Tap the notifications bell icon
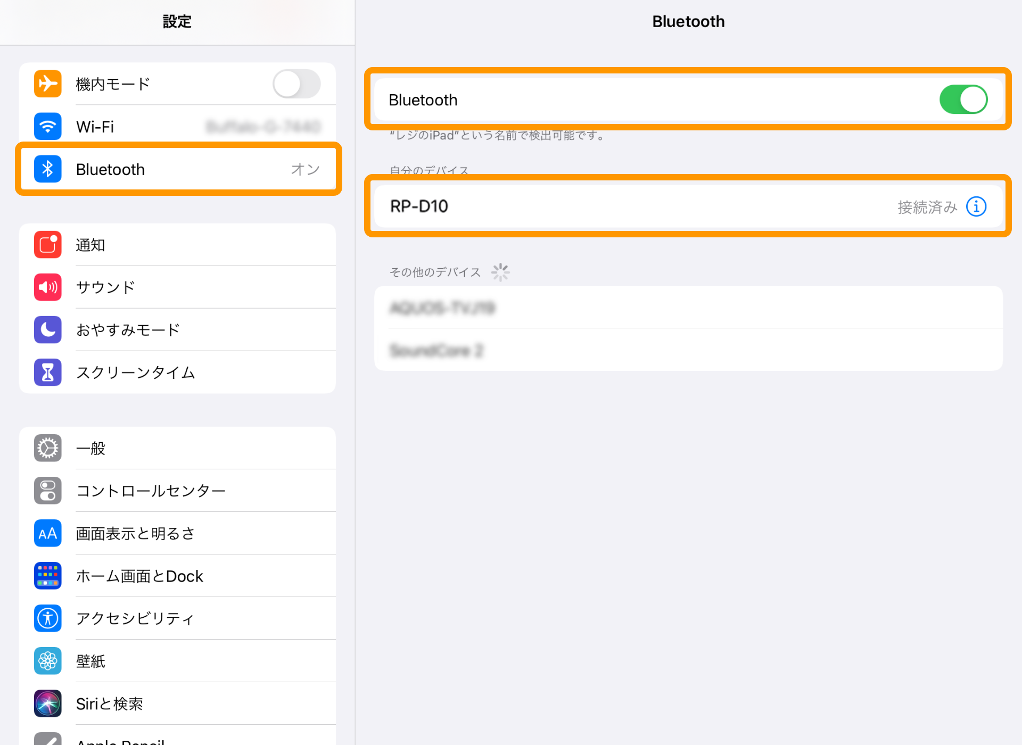This screenshot has width=1022, height=745. [x=47, y=244]
